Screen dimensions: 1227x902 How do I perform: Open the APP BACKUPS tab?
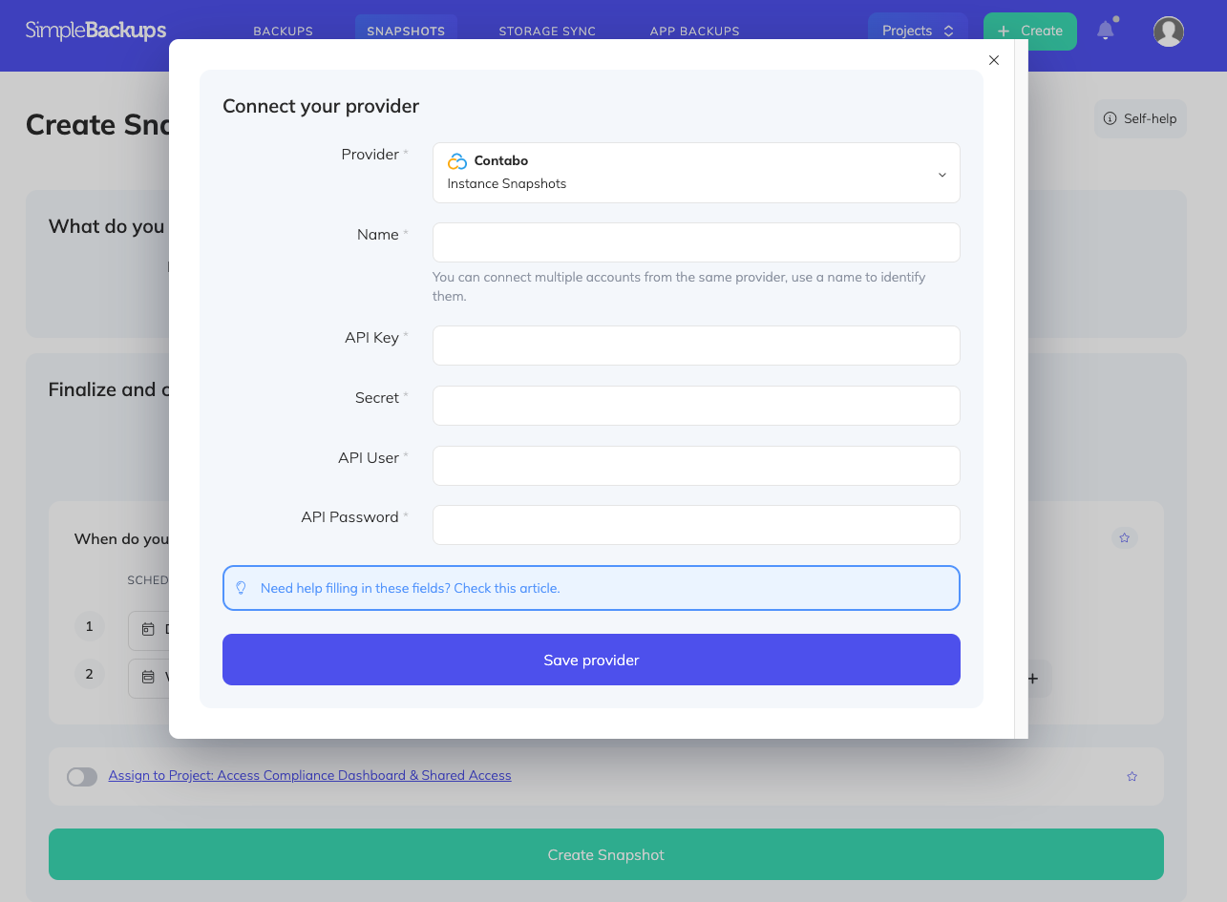point(694,31)
